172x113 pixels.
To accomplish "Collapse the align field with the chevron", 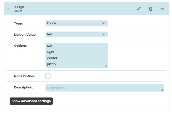I will pos(8,9).
